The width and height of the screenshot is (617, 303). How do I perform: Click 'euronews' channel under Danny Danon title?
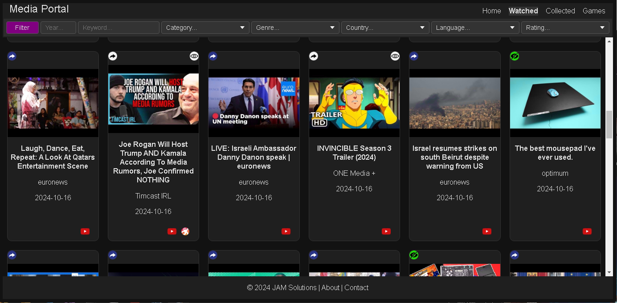pyautogui.click(x=254, y=182)
